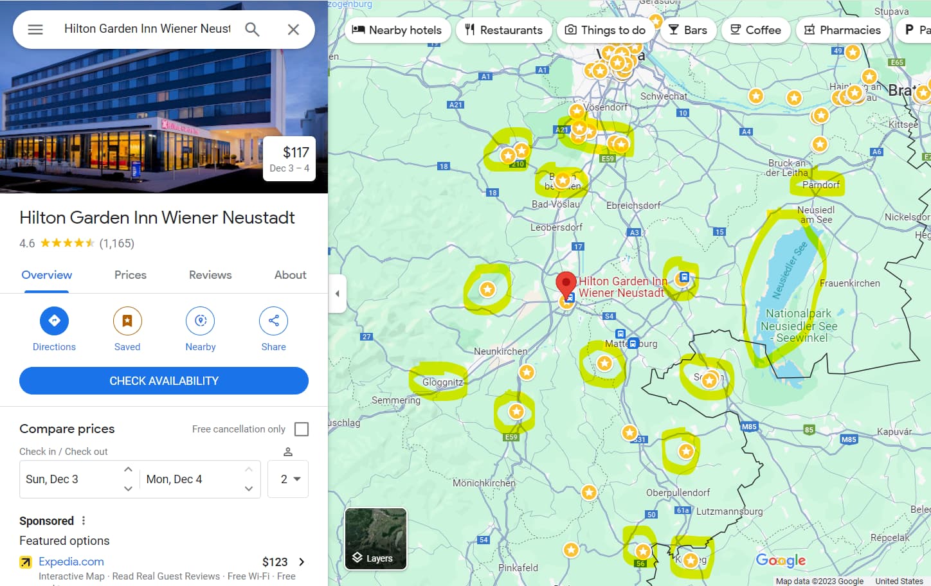
Task: Select the Bars filter chip
Action: (688, 30)
